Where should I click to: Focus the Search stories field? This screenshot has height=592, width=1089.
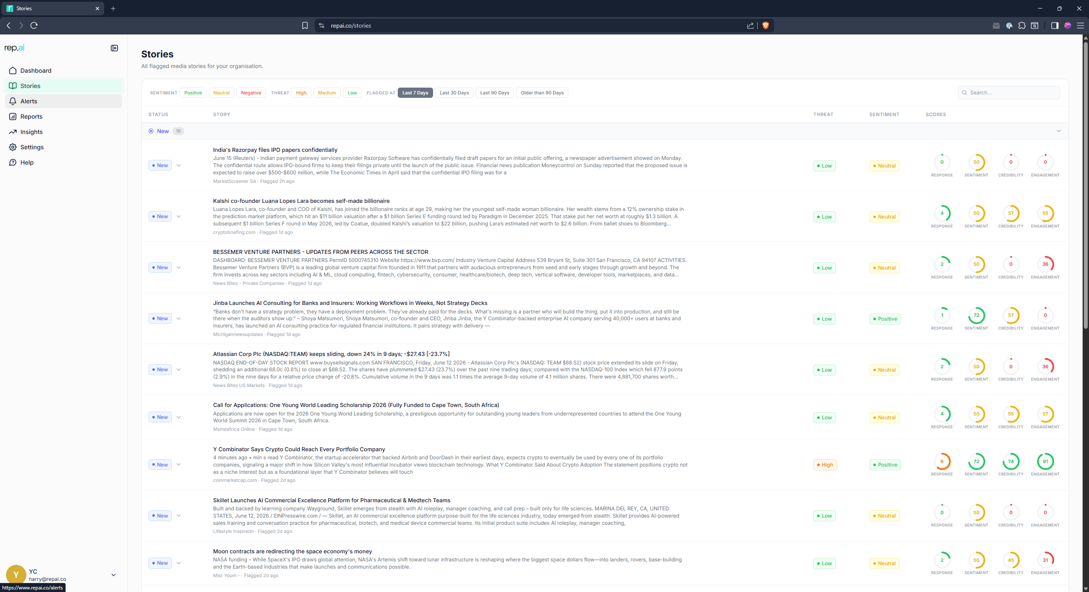pyautogui.click(x=1009, y=93)
